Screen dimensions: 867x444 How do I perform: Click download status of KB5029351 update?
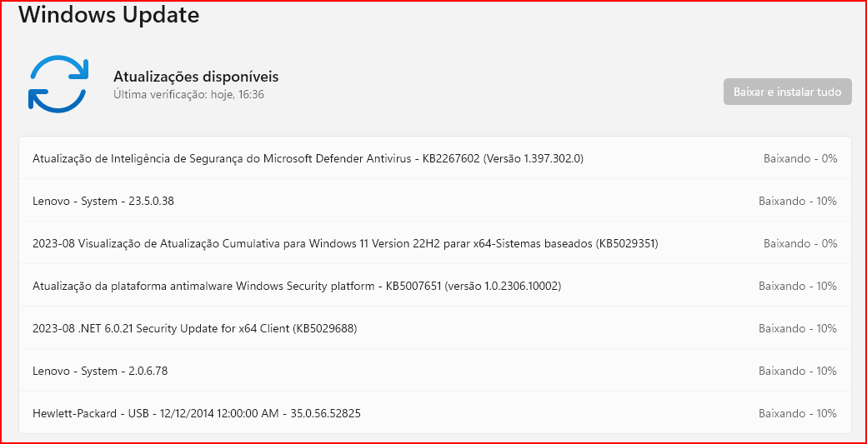click(x=800, y=243)
